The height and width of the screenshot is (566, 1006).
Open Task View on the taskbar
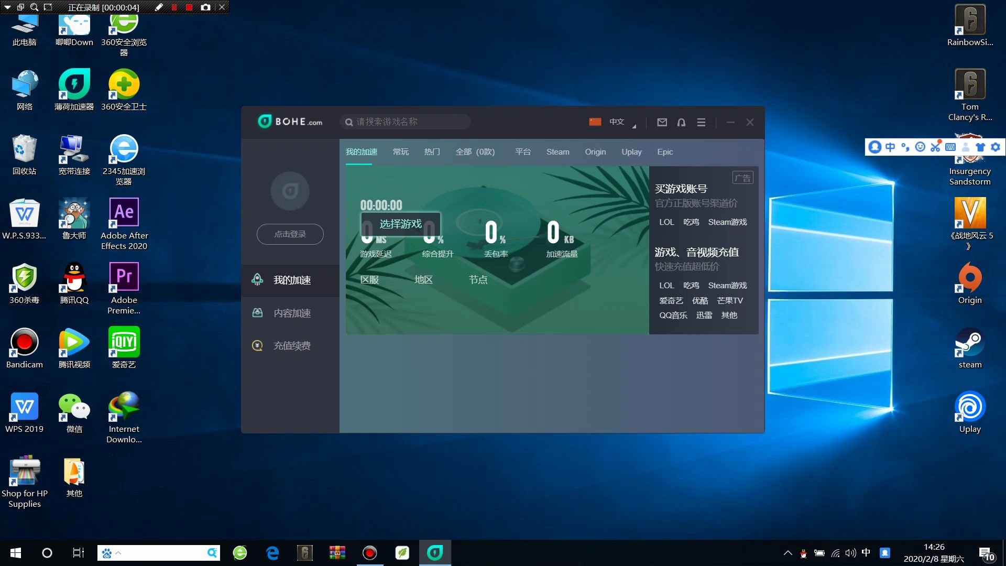click(79, 552)
